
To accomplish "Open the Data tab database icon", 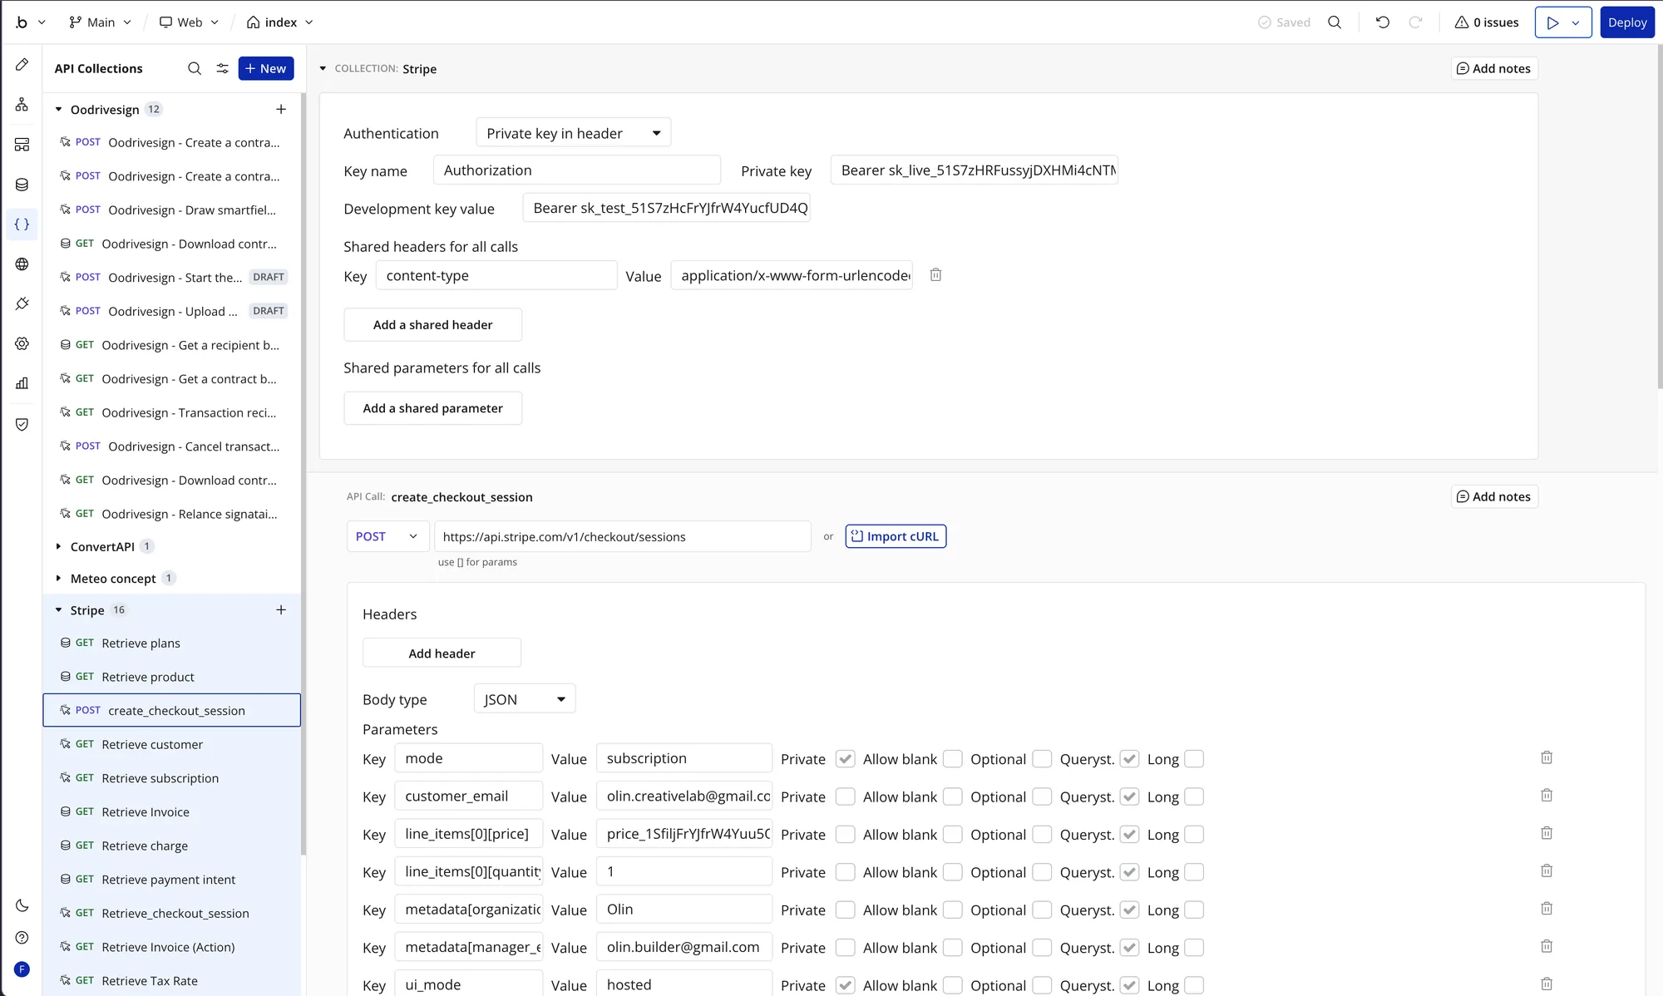I will pos(22,185).
